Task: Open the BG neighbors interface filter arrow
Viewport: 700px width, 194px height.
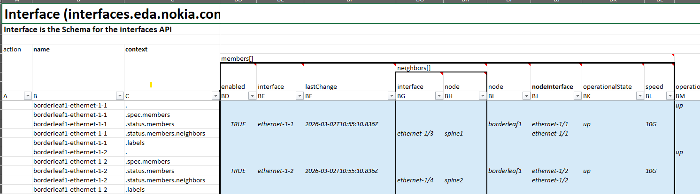Action: pos(439,96)
